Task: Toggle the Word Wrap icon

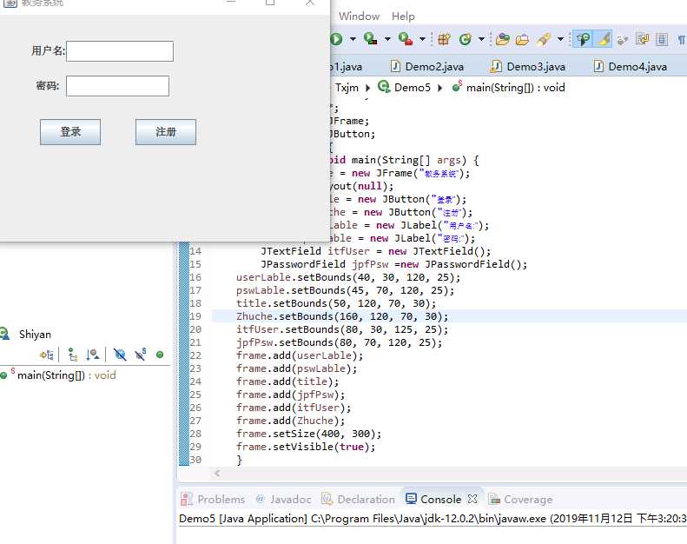Action: pos(643,39)
